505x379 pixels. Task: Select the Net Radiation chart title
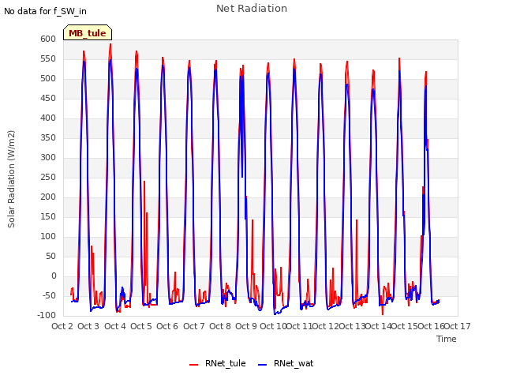pyautogui.click(x=252, y=9)
